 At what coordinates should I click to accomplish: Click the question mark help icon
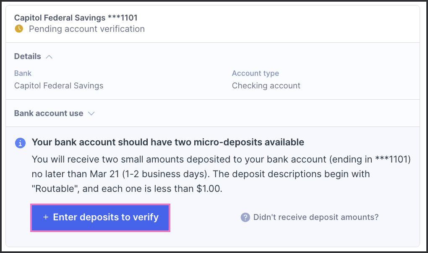coord(245,217)
